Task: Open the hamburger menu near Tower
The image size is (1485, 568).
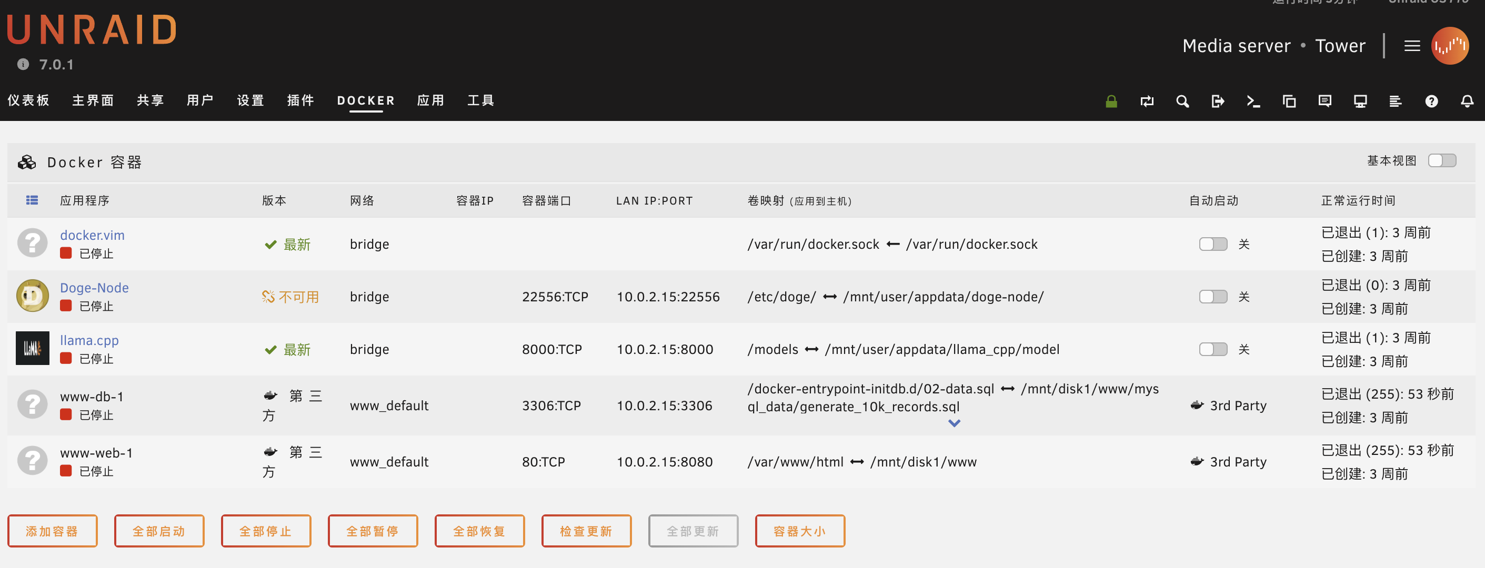Action: click(x=1412, y=46)
